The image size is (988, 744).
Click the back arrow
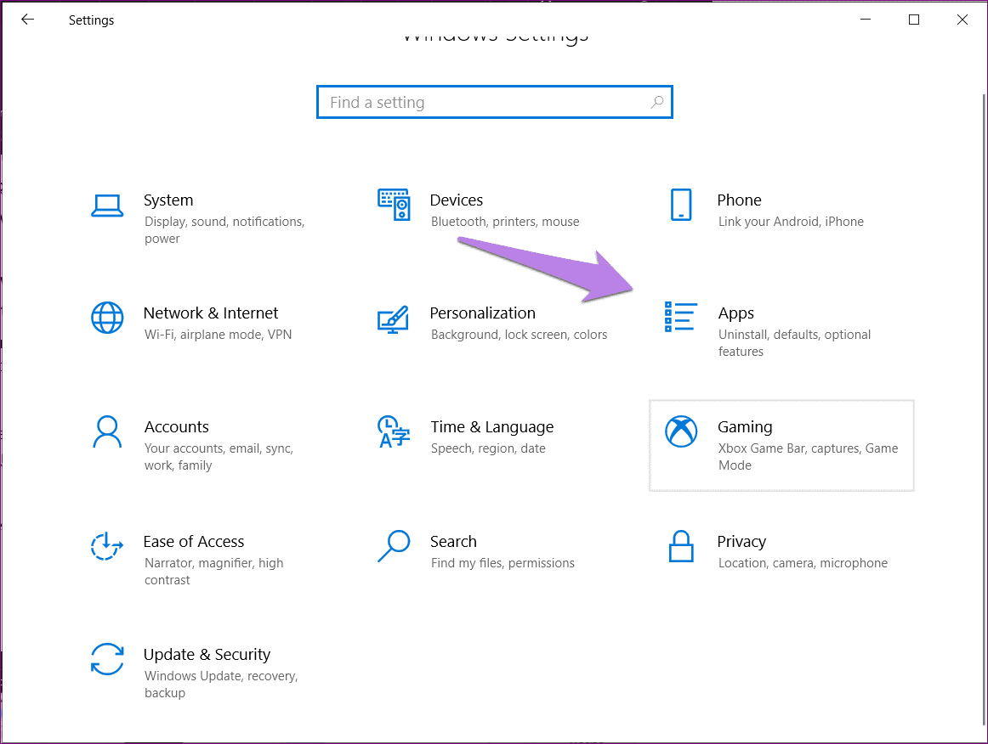pos(27,19)
